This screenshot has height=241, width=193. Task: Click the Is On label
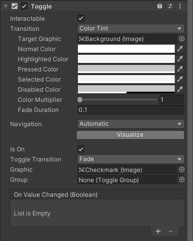pyautogui.click(x=17, y=149)
